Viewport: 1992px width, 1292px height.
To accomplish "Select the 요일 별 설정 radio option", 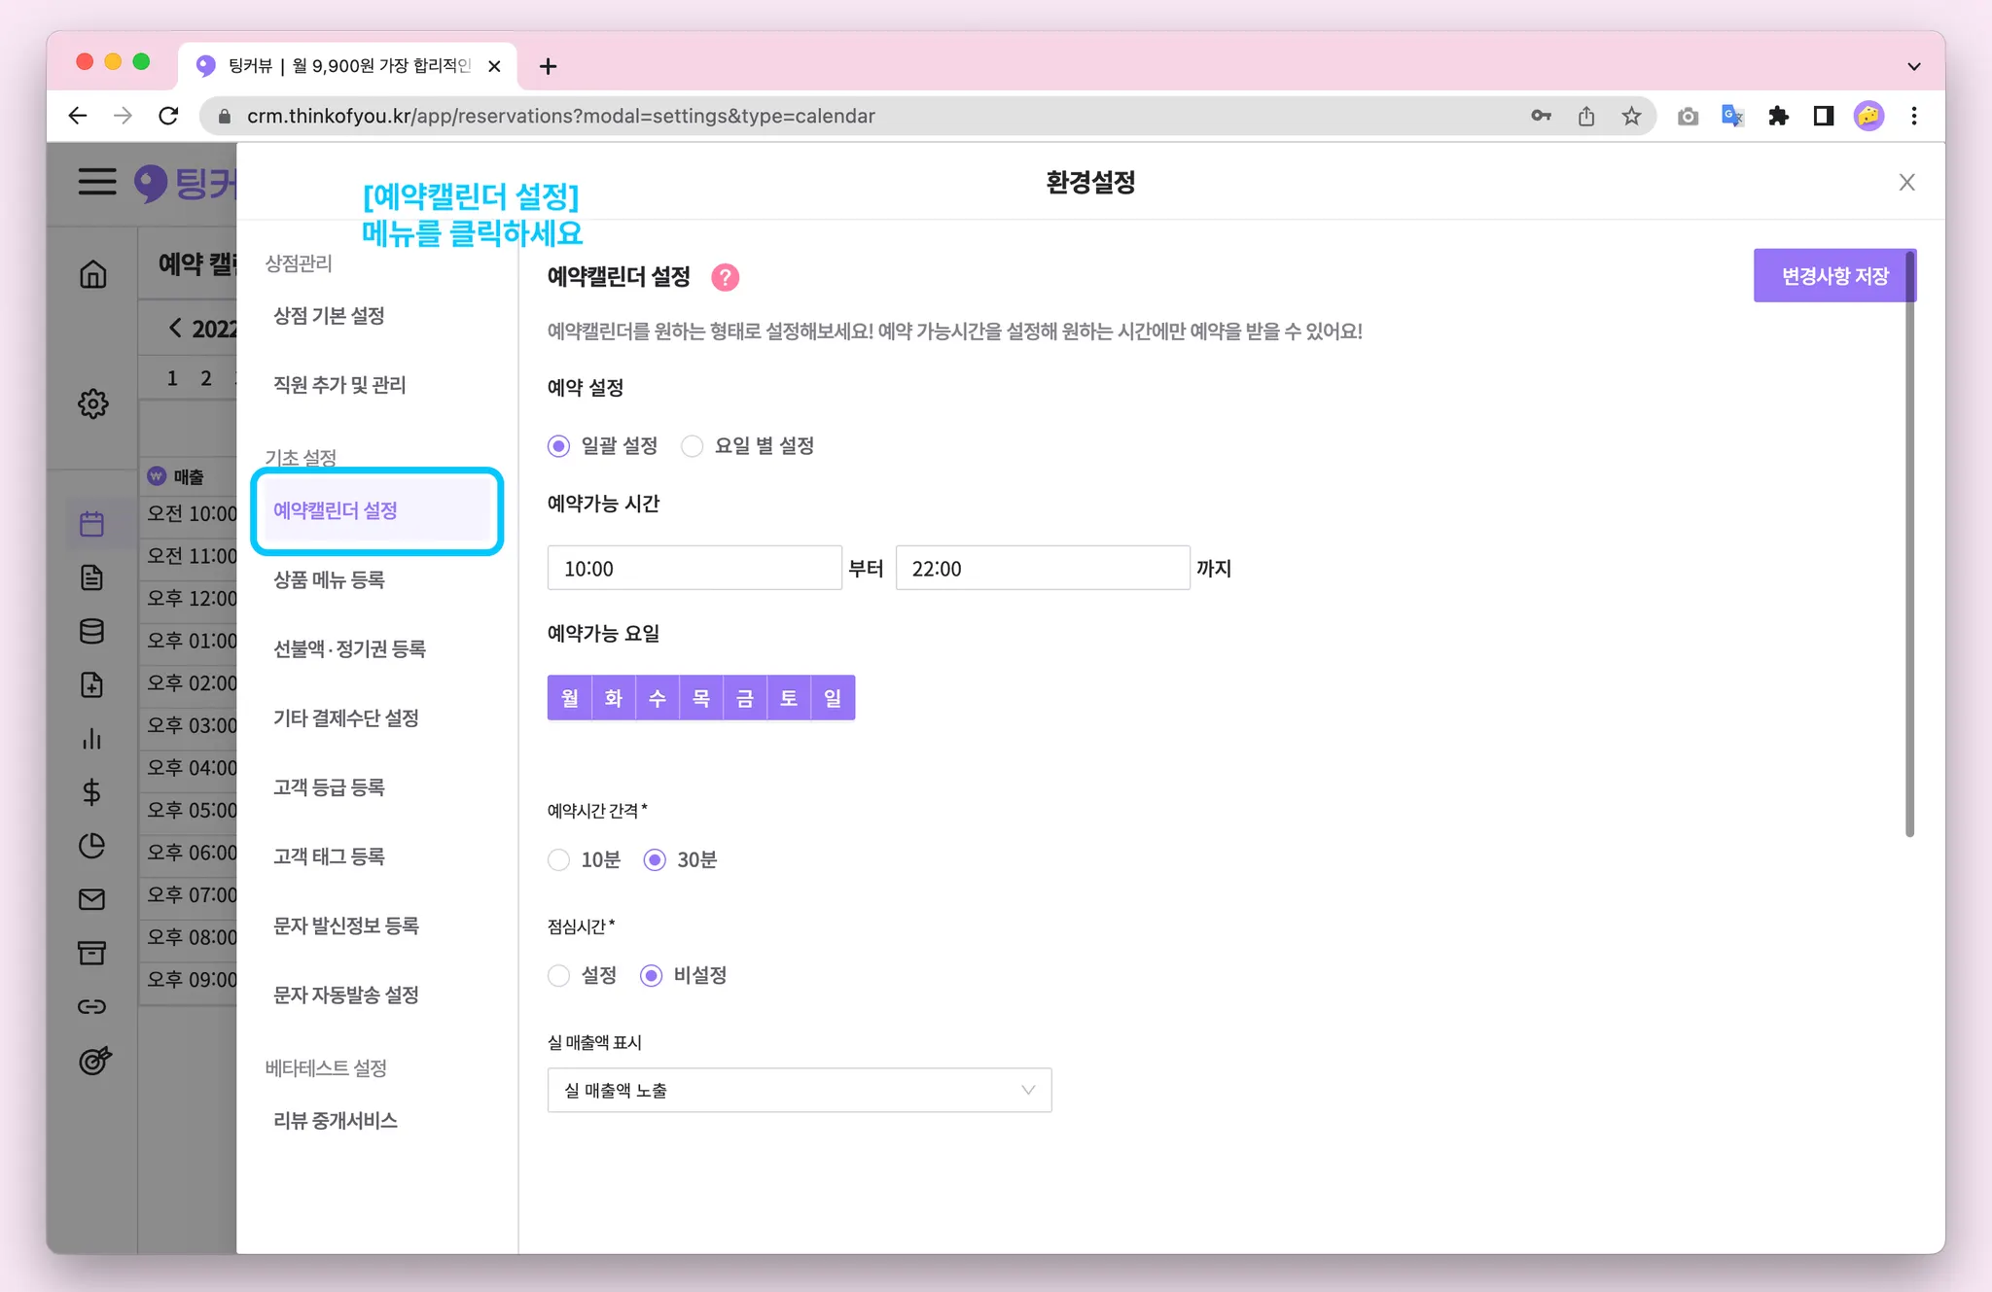I will [693, 446].
